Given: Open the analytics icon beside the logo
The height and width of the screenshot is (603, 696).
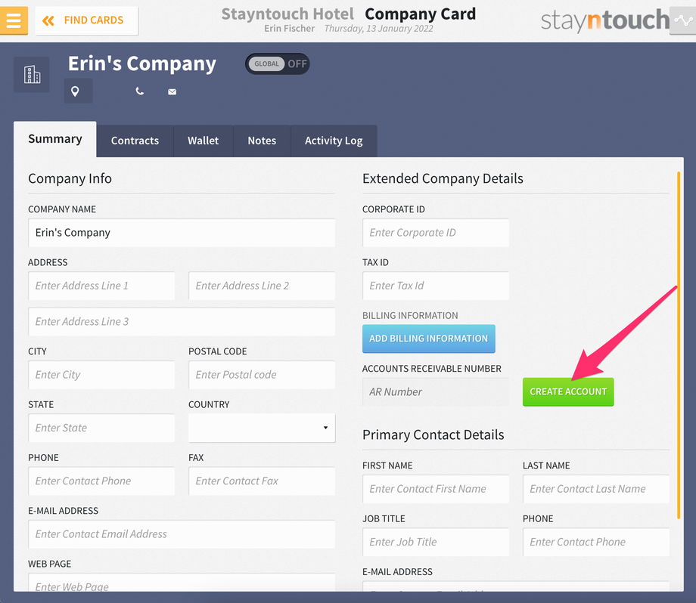Looking at the screenshot, I should pos(682,20).
